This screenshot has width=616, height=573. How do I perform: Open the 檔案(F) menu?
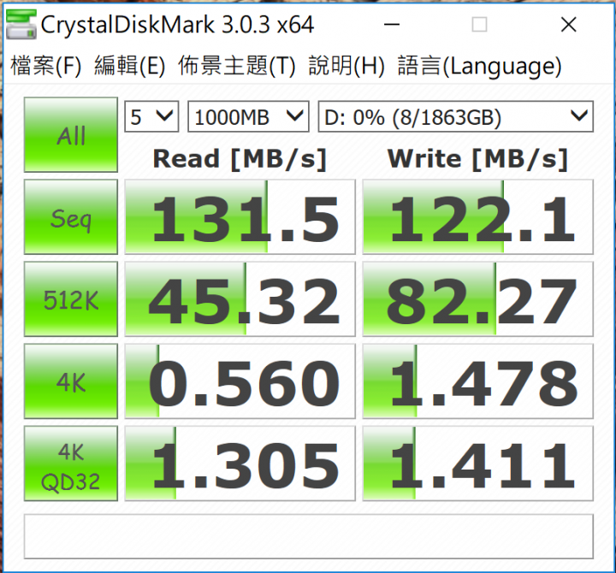click(x=45, y=66)
